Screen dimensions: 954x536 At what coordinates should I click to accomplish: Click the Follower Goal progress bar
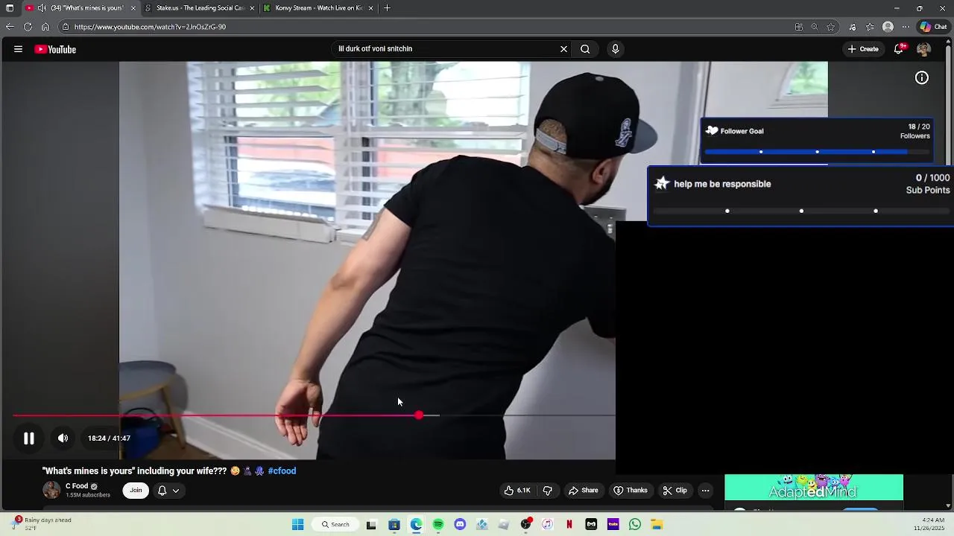(x=817, y=152)
